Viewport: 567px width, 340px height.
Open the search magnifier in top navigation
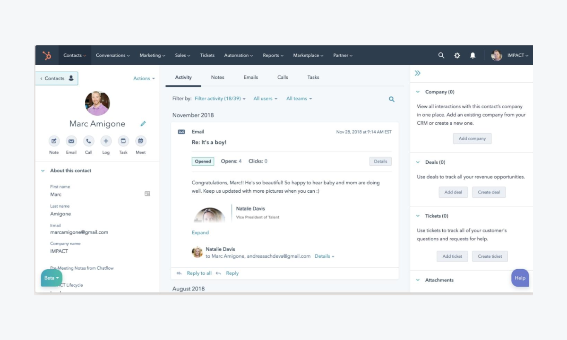441,55
